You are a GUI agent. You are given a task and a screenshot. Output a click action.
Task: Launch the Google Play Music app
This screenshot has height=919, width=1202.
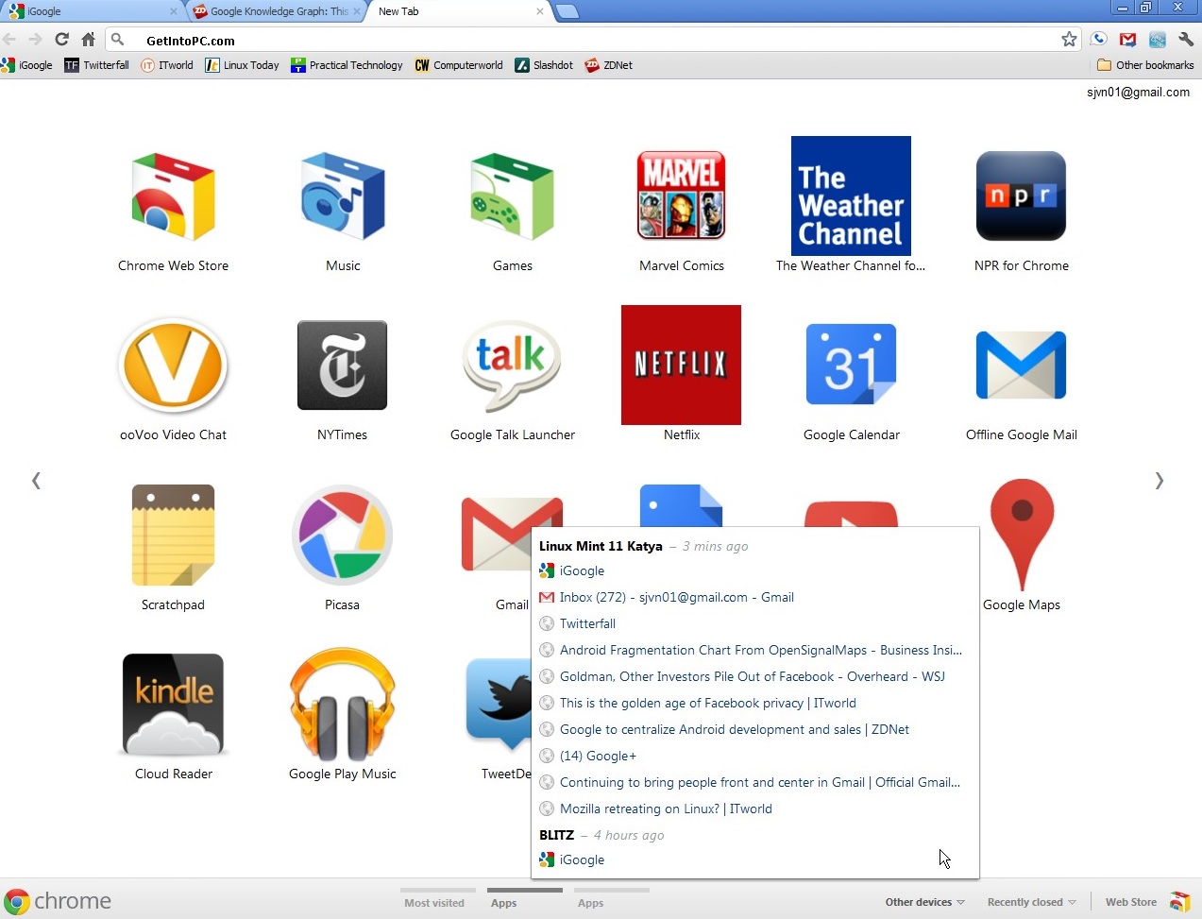click(x=342, y=705)
